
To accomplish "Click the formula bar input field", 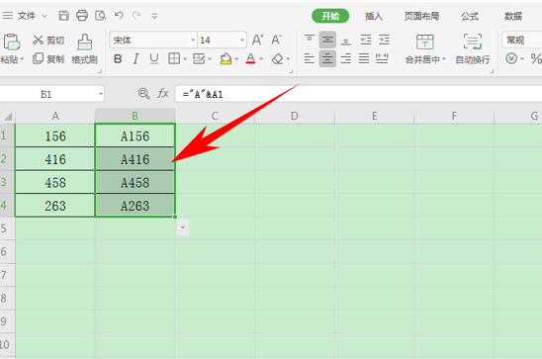I will (358, 94).
